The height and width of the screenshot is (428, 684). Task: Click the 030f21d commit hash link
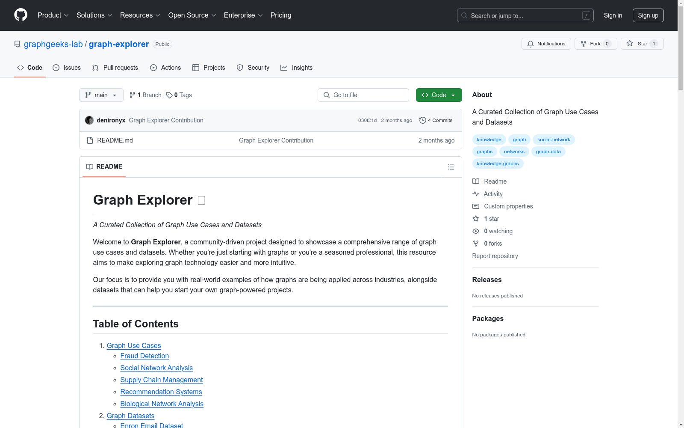[x=367, y=120]
